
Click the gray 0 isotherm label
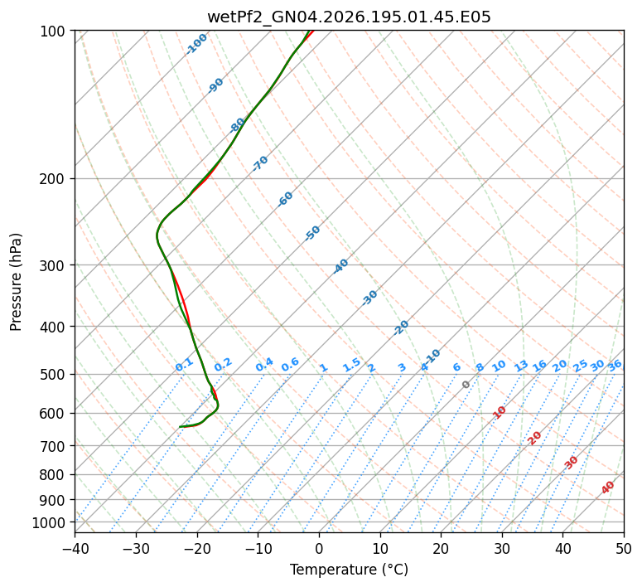click(x=466, y=384)
